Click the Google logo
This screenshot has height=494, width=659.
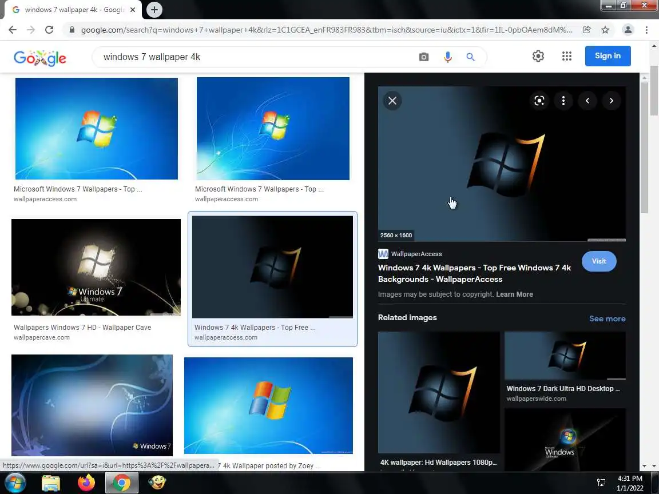[x=40, y=58]
